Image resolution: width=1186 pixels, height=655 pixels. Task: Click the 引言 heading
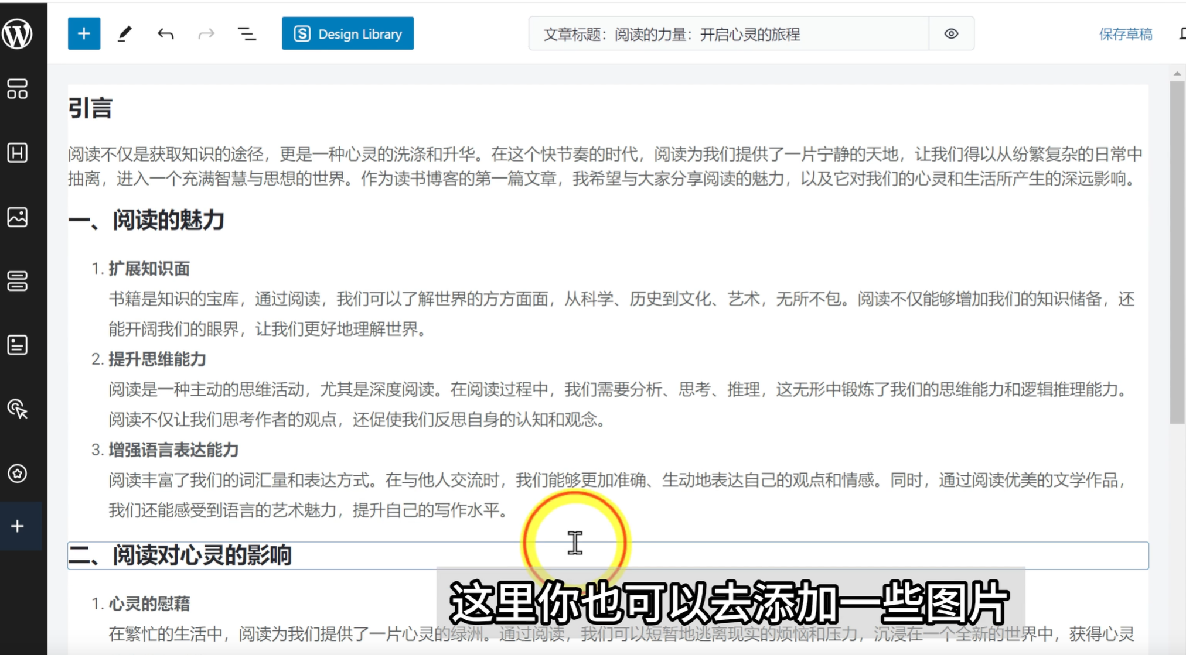tap(90, 108)
